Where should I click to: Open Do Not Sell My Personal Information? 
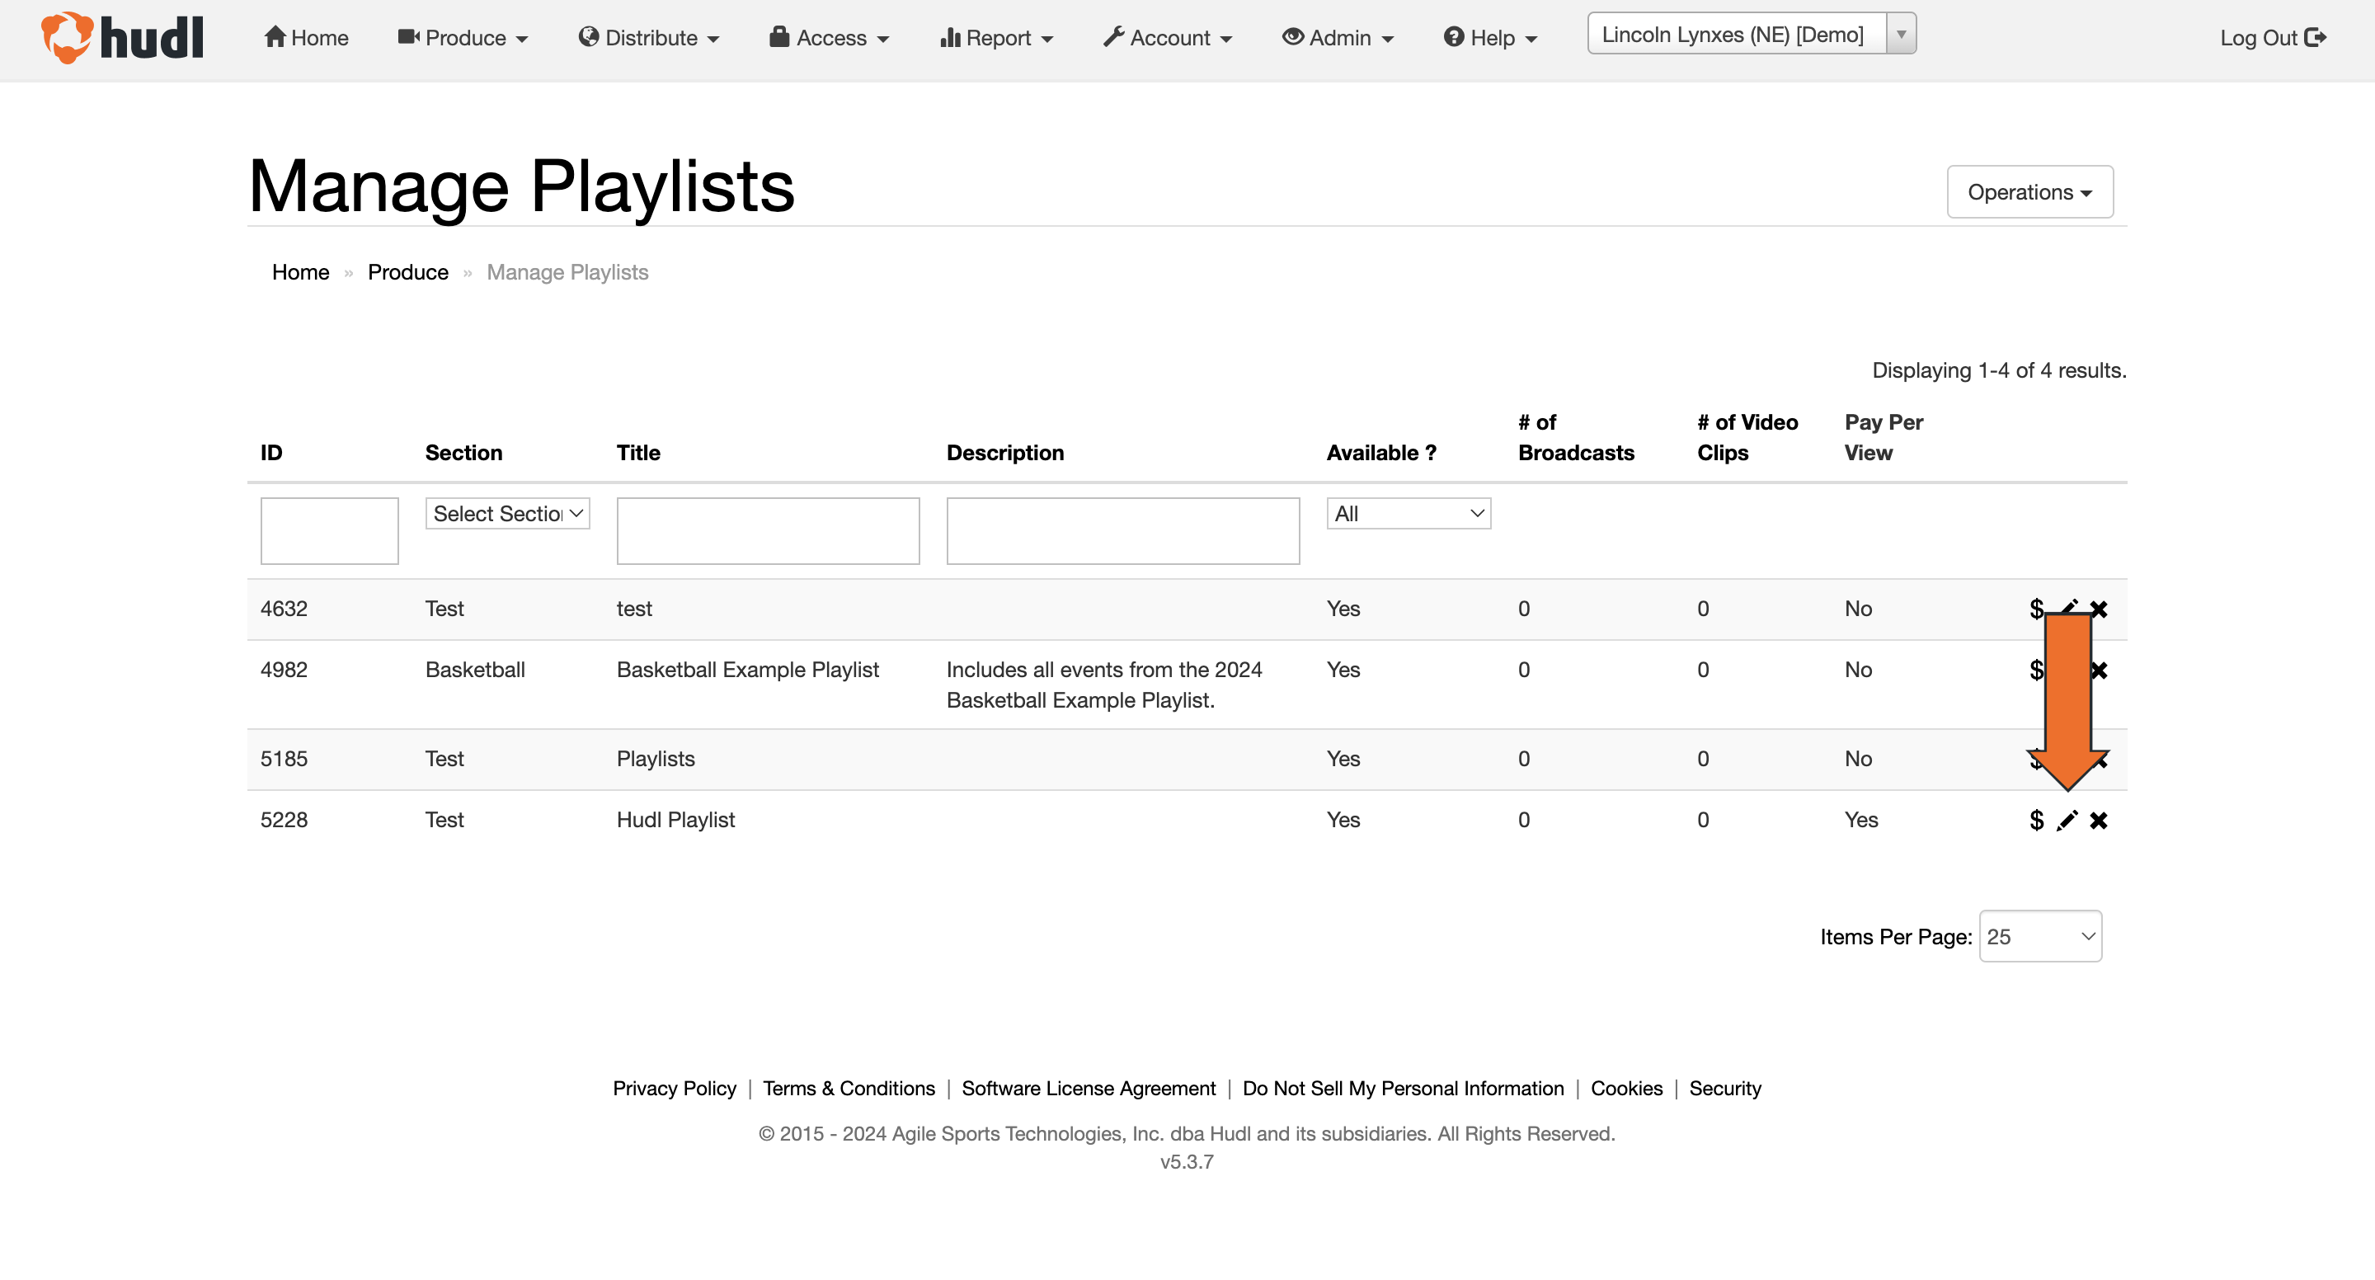(x=1402, y=1088)
